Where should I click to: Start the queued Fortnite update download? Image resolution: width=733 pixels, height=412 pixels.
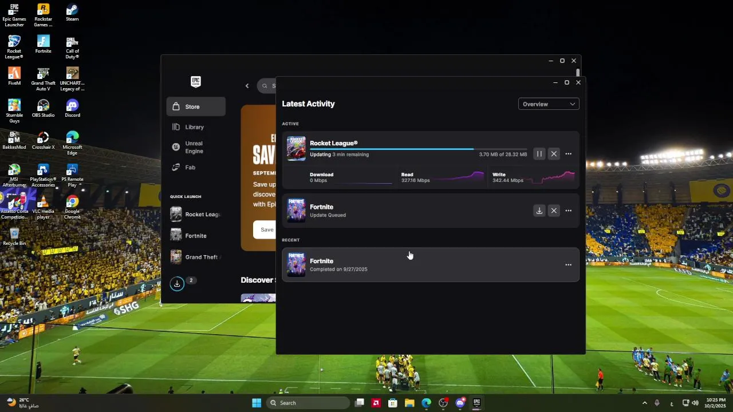(539, 211)
